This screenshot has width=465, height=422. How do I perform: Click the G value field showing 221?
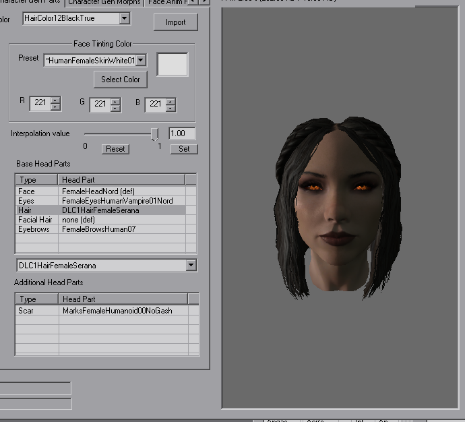tap(100, 104)
